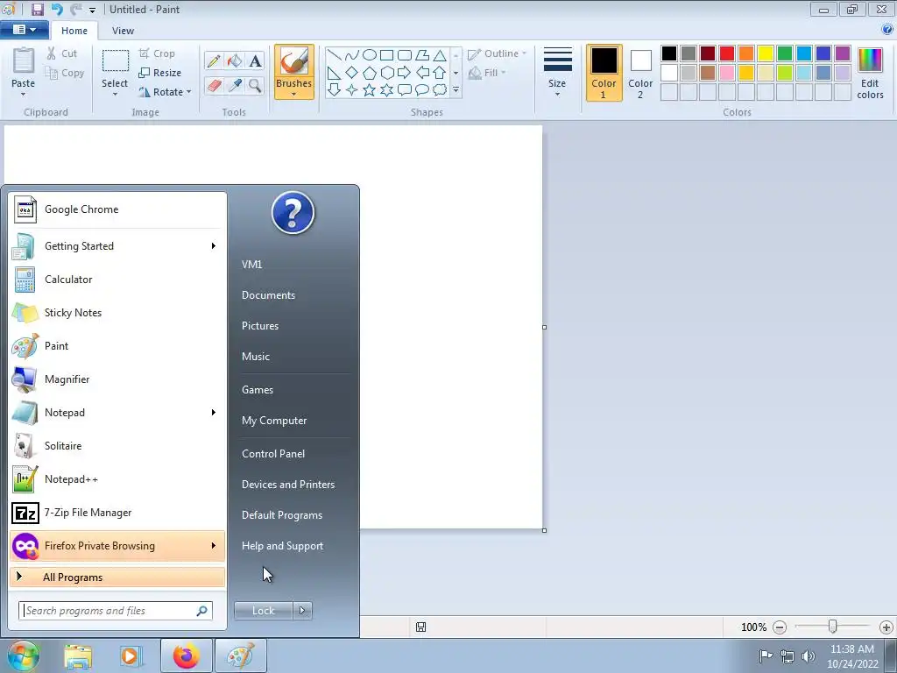897x673 pixels.
Task: Click the Color 1 button
Action: [604, 74]
